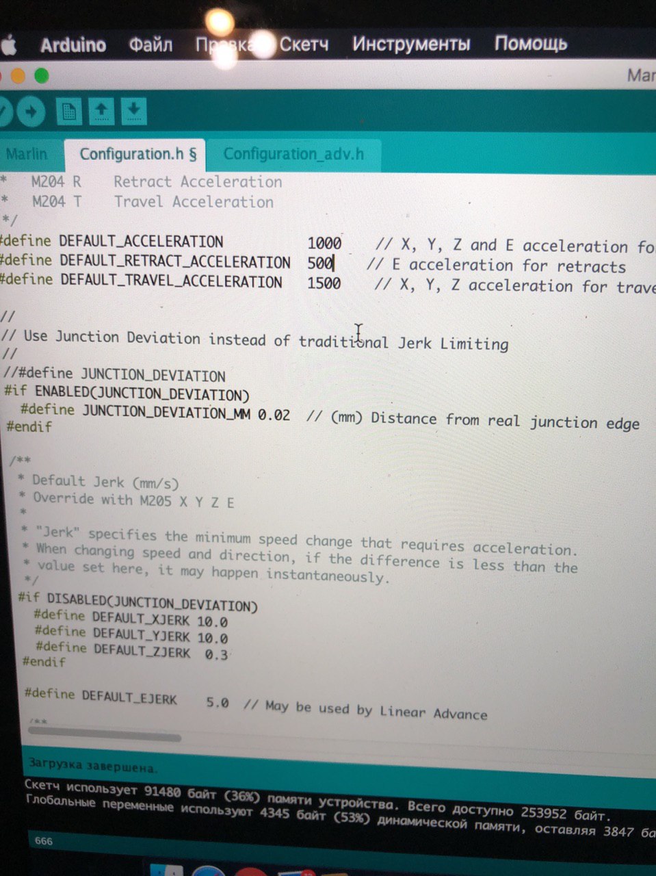Click the DEFAULT_EJERK value 5.0
Image resolution: width=656 pixels, height=876 pixels.
[218, 703]
